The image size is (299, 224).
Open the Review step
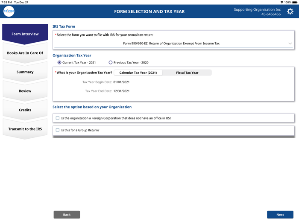[x=25, y=91]
